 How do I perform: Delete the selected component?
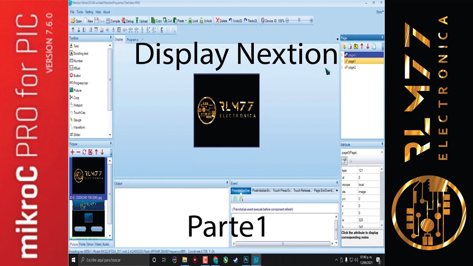coord(221,21)
